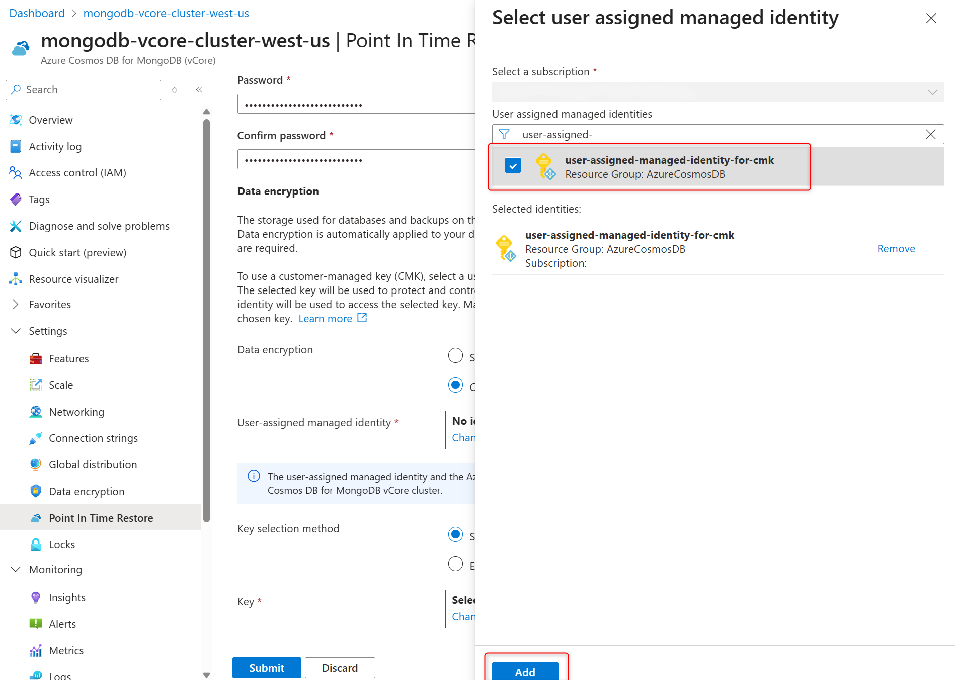Click the Quick start cube icon

click(16, 252)
